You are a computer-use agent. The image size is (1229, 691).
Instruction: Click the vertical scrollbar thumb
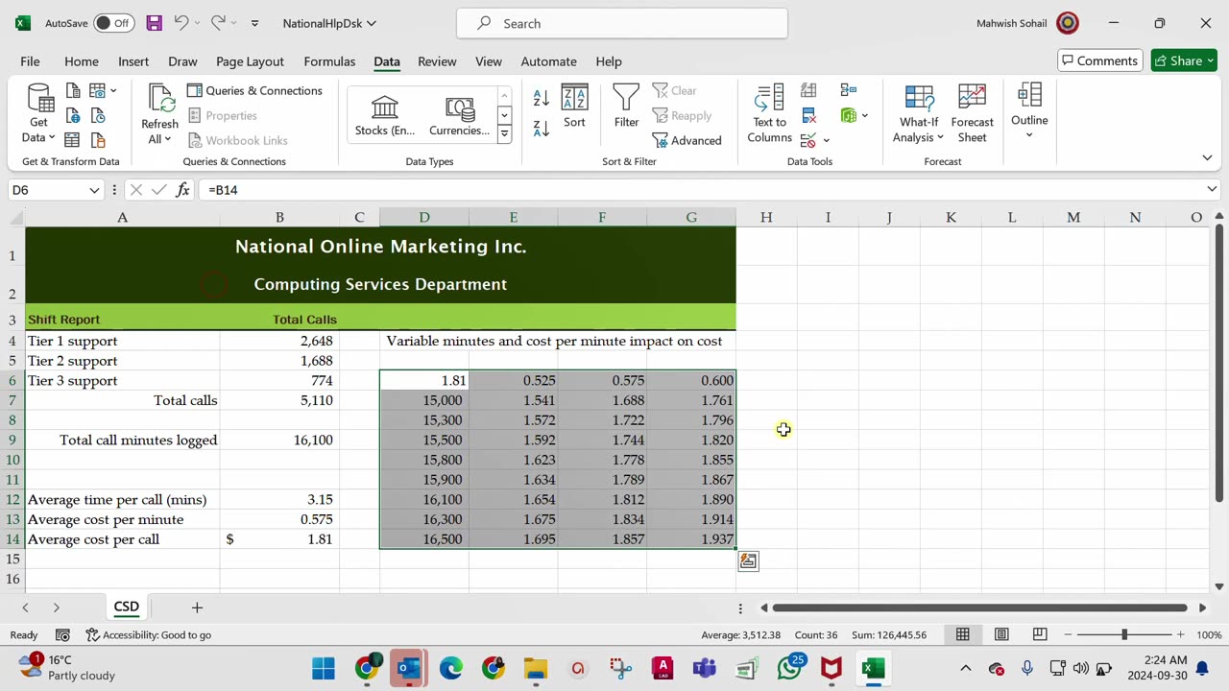point(1218,365)
